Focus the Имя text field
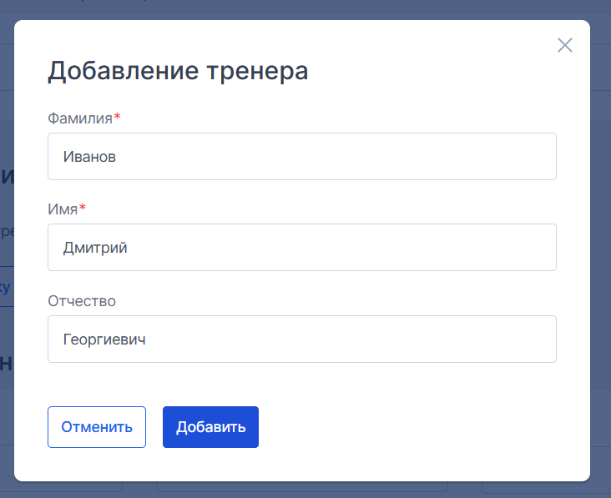The width and height of the screenshot is (611, 498). 302,247
